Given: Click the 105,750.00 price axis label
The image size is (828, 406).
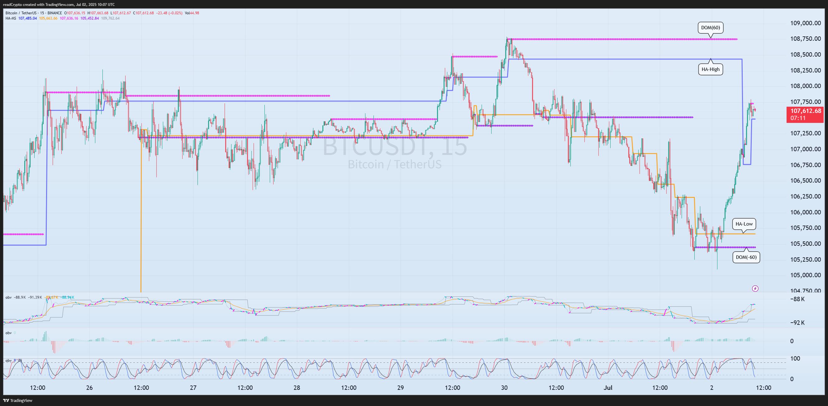Looking at the screenshot, I should (x=806, y=228).
